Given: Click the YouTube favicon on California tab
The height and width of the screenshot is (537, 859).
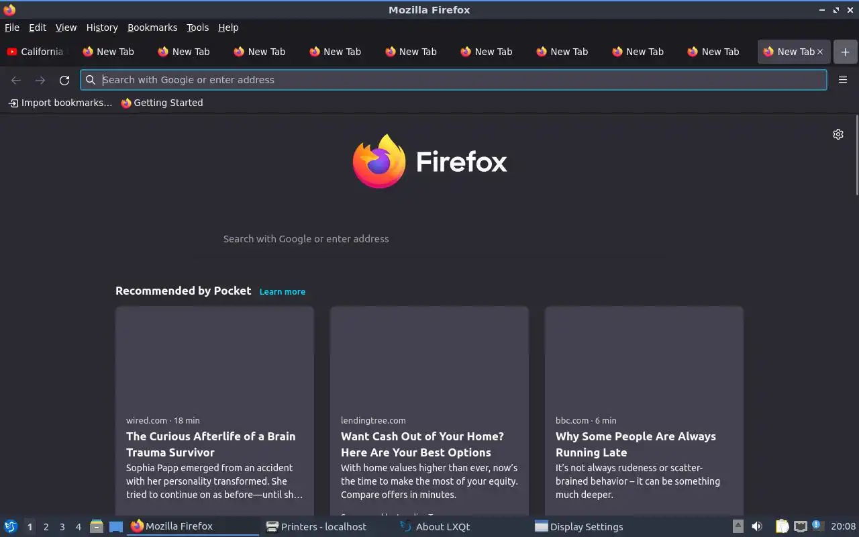Looking at the screenshot, I should click(11, 52).
